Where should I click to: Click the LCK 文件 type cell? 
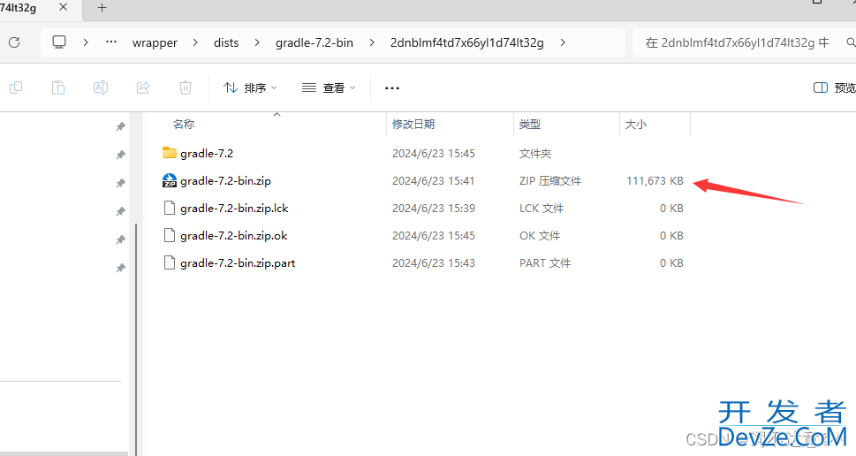542,208
